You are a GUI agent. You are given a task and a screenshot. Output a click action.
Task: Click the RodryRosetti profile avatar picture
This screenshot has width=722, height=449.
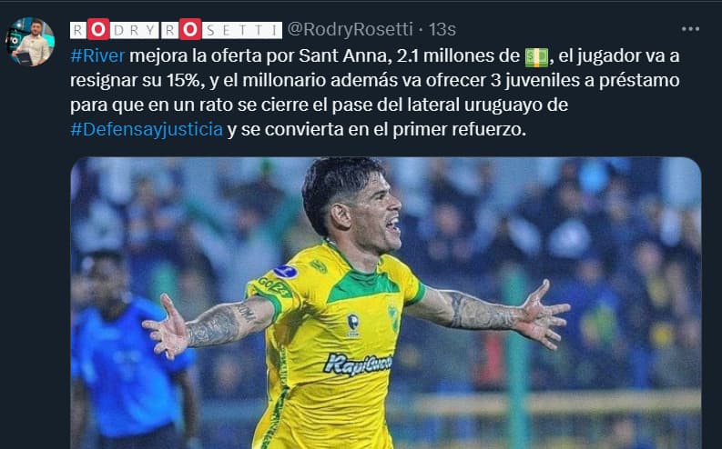pos(30,42)
